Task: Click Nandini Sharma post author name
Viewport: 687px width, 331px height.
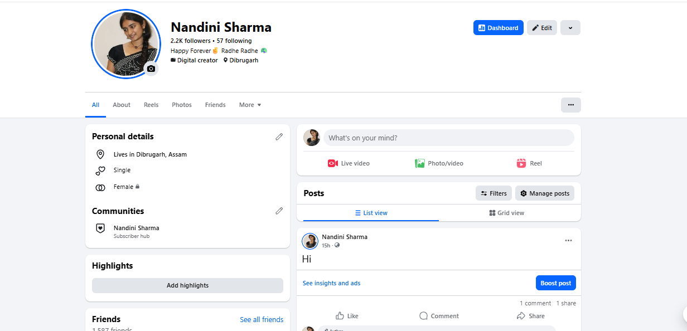Action: [x=345, y=237]
